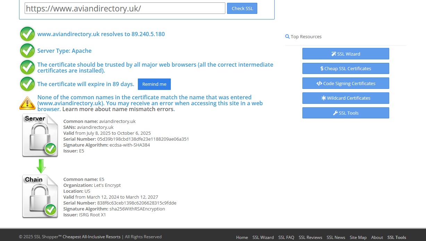The width and height of the screenshot is (426, 241).
Task: Open About in the footer menu
Action: coord(377,238)
